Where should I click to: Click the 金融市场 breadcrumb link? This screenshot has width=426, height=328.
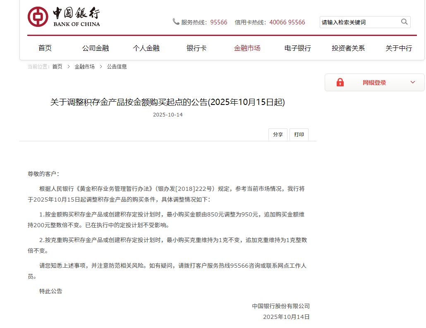pos(85,66)
